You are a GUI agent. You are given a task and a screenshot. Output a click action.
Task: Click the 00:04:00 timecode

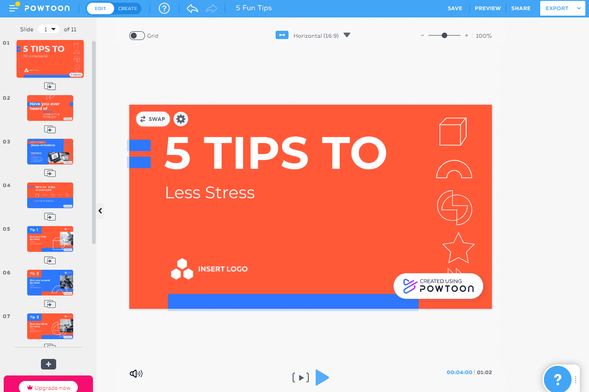(x=459, y=372)
